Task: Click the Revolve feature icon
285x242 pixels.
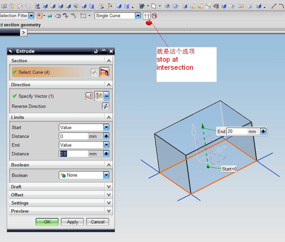Action: pos(12,6)
